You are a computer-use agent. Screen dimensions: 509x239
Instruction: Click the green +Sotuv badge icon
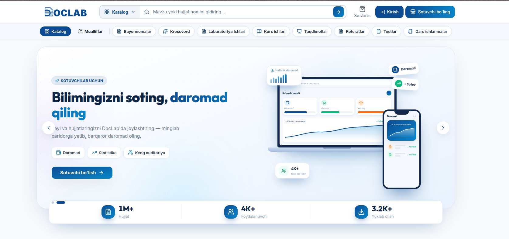coord(398,84)
